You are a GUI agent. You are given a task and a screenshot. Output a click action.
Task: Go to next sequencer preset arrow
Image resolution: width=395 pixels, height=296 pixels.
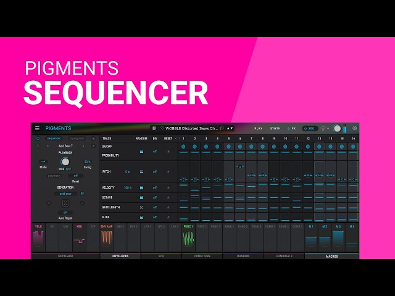(x=83, y=146)
